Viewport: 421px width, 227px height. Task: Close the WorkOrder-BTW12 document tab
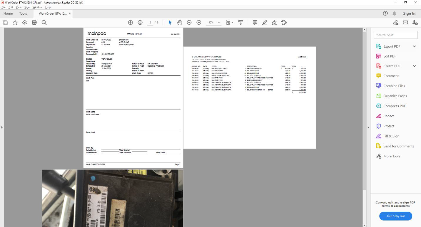click(70, 14)
